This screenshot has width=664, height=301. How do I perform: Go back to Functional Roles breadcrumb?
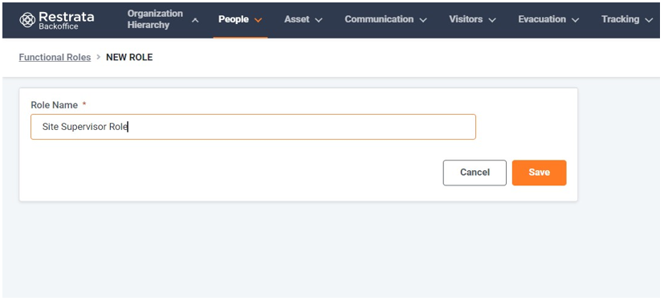55,57
